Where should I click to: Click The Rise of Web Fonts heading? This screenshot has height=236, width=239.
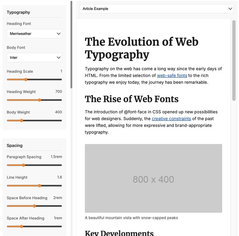(x=132, y=99)
